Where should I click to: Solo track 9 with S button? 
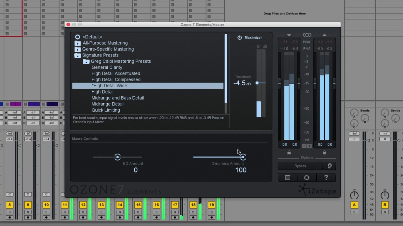pos(28,212)
